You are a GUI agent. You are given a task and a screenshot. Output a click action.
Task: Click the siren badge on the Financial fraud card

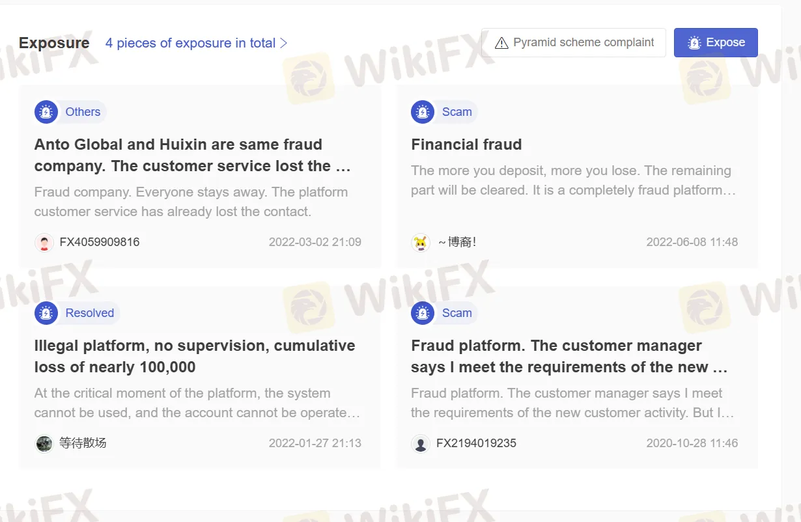click(422, 111)
